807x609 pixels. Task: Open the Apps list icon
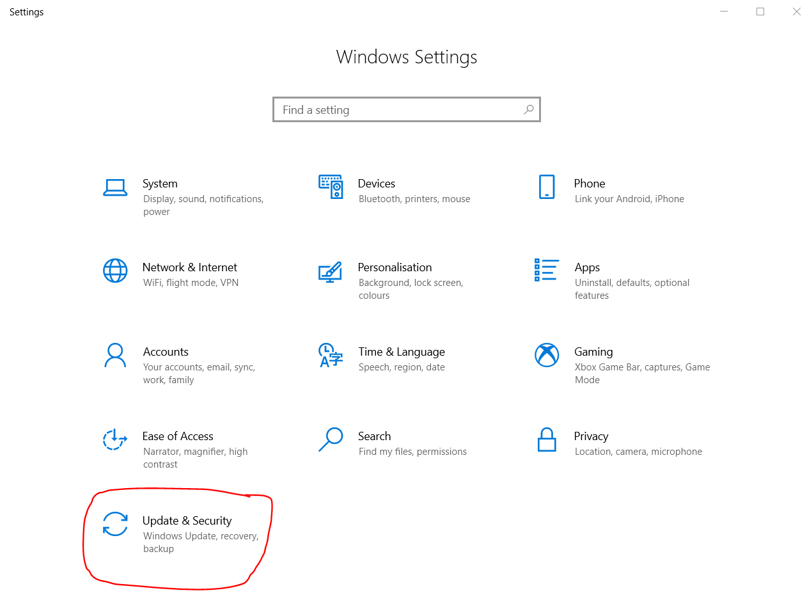547,270
